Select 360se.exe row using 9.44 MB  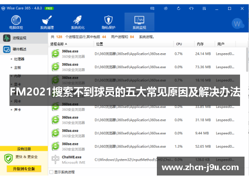tap(147, 133)
